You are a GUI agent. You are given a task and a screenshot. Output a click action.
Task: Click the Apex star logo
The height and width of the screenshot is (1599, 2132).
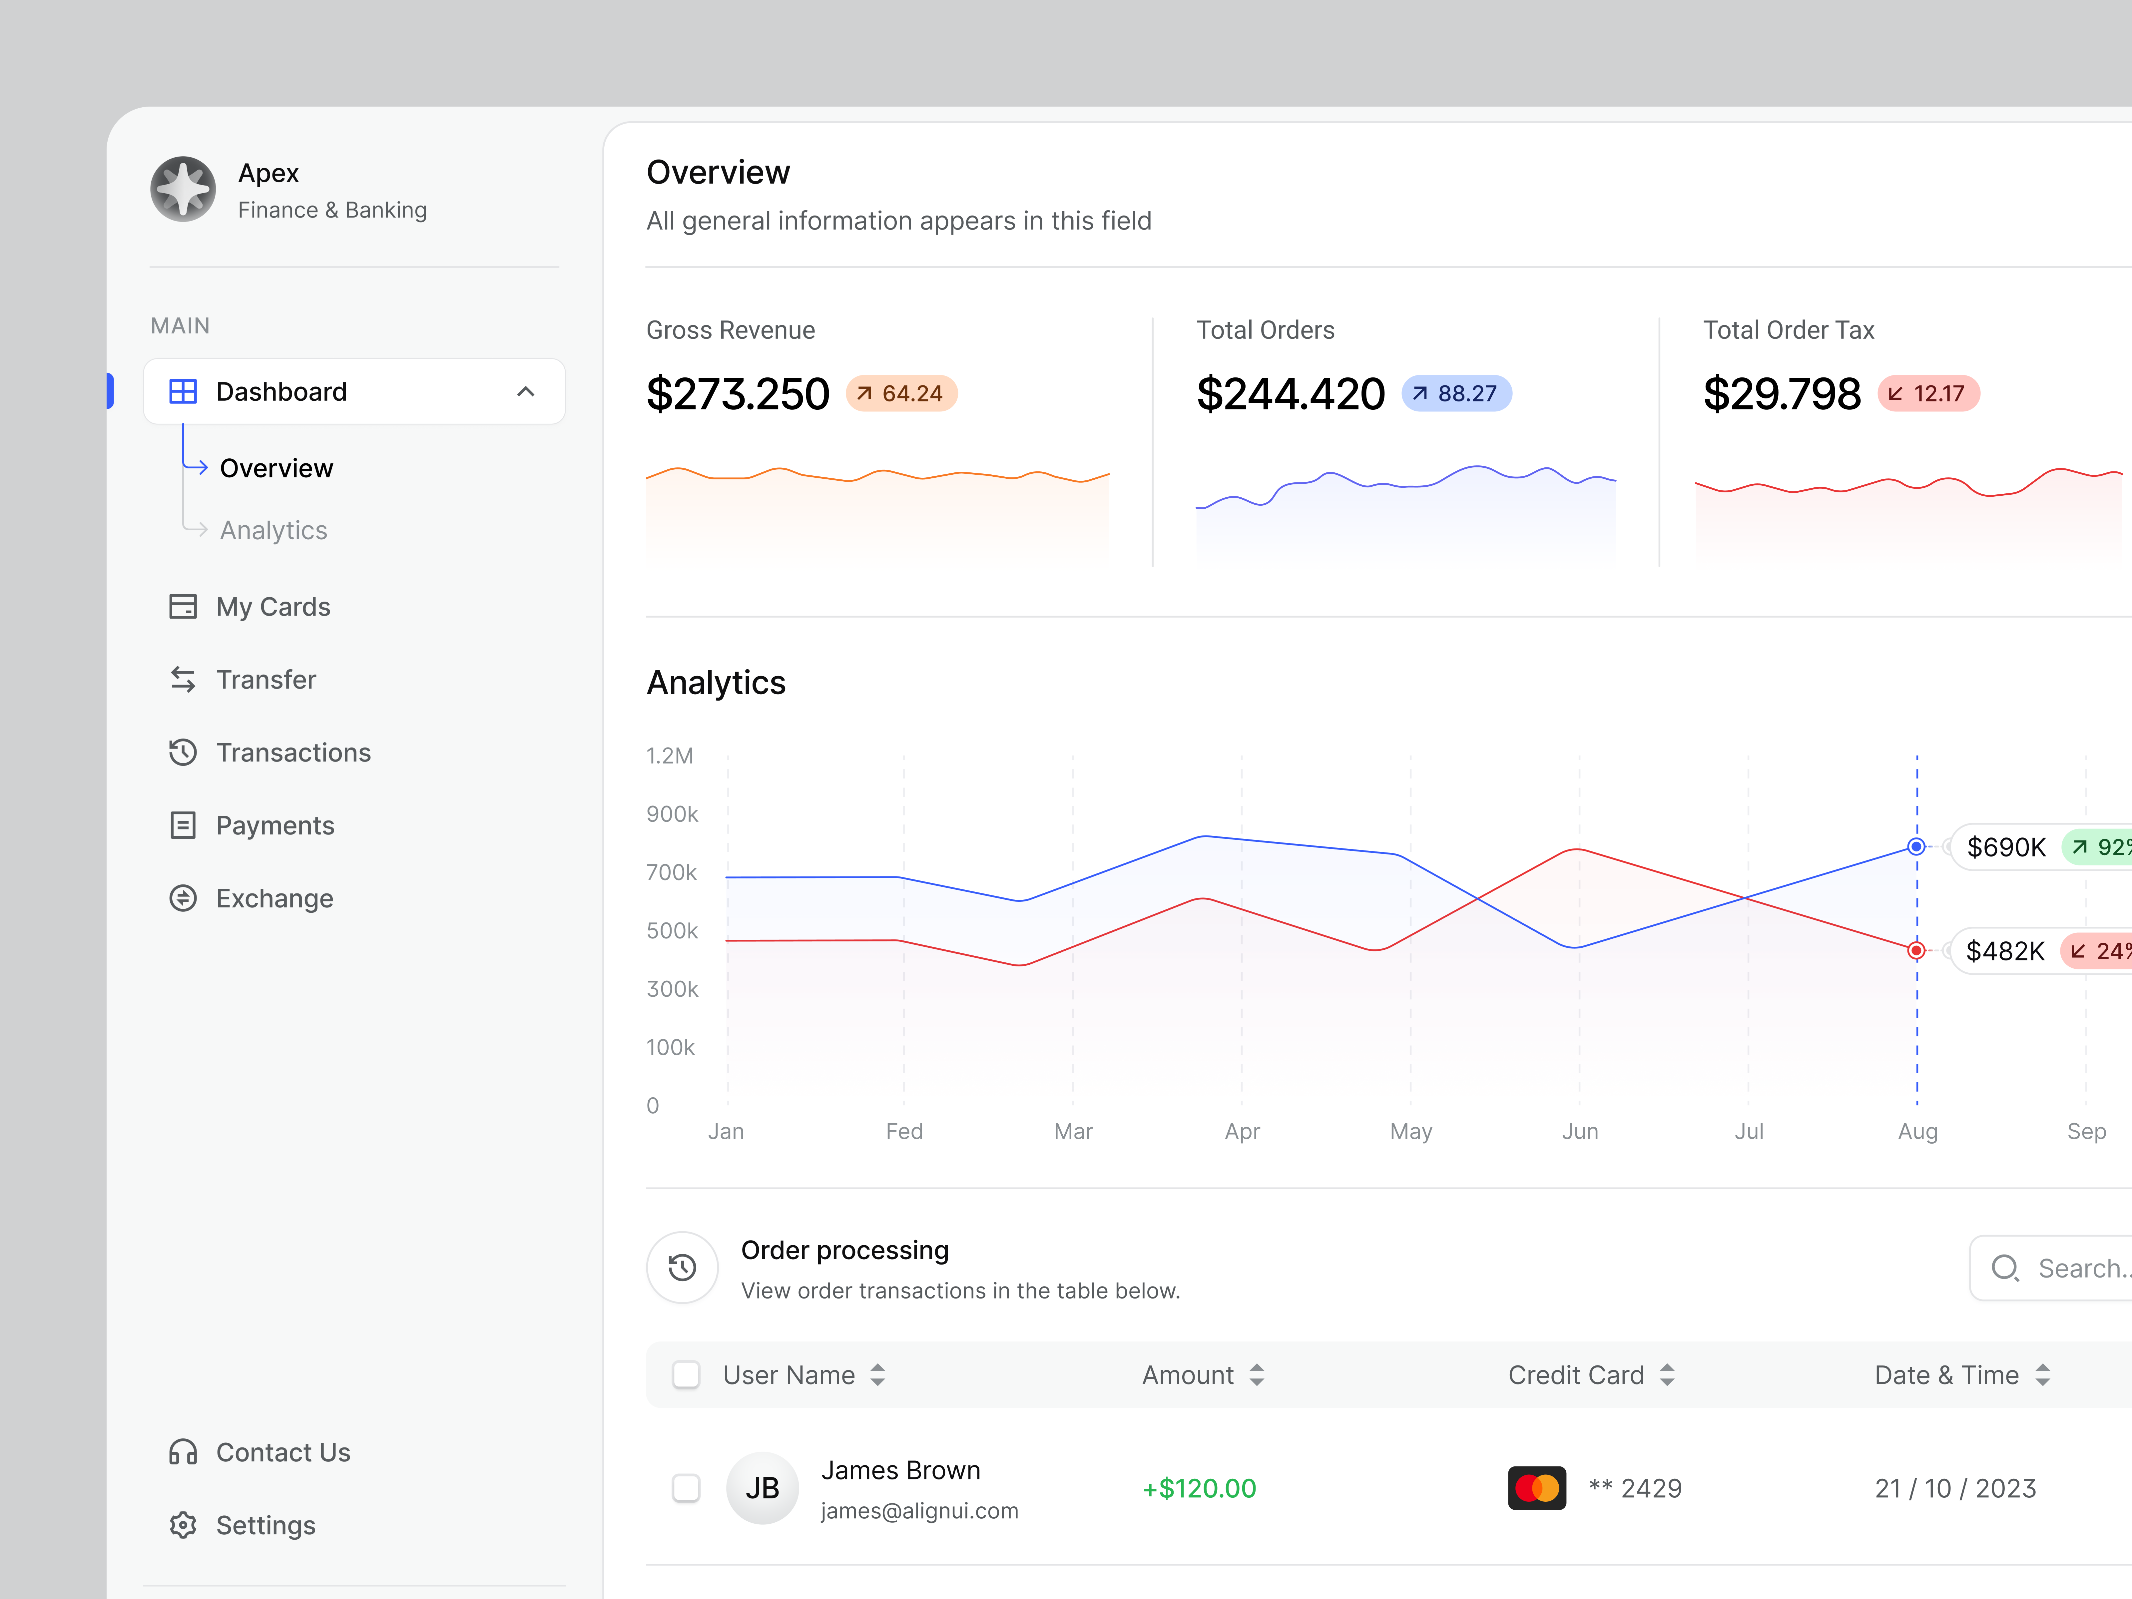183,189
